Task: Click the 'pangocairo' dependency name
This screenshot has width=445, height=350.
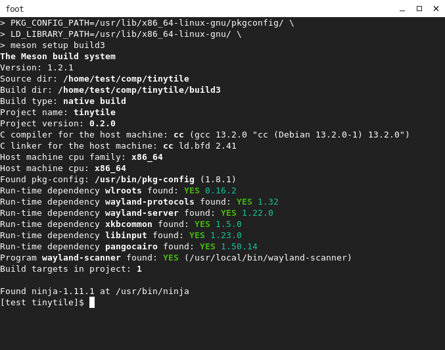Action: tap(131, 247)
